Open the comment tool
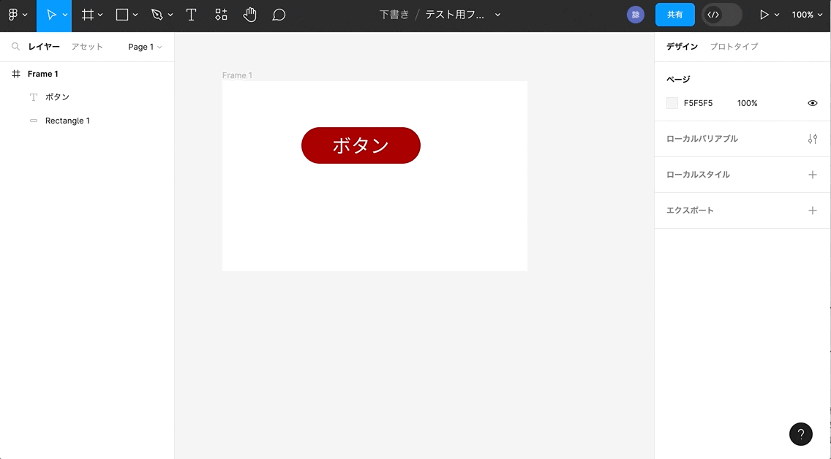The height and width of the screenshot is (459, 831). point(279,15)
